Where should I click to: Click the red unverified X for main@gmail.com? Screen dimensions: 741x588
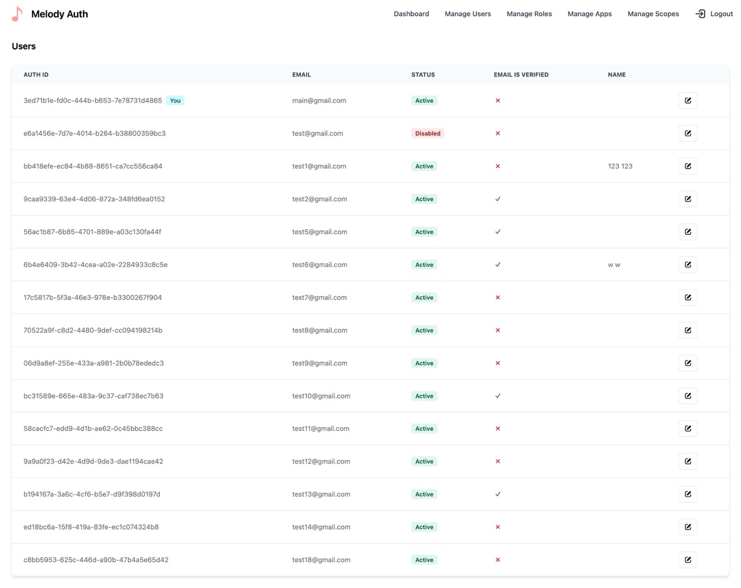498,101
